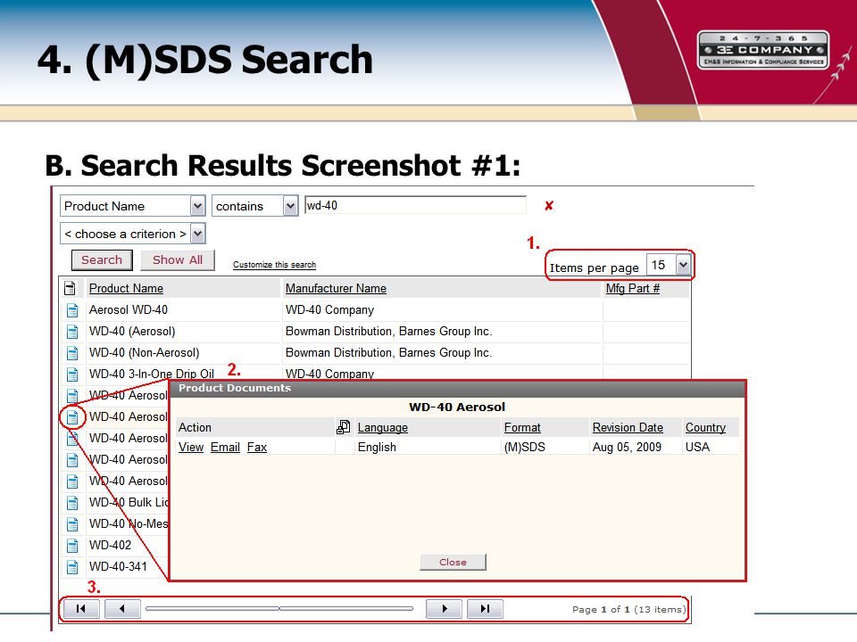Click the document column header icon
Viewport: 857px width, 642px height.
pos(70,288)
